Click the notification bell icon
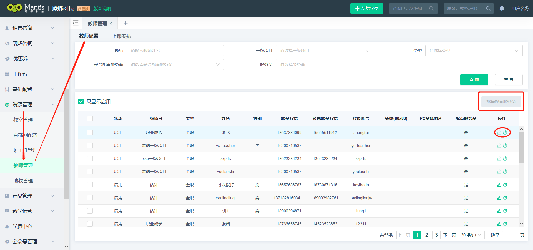 (502, 8)
